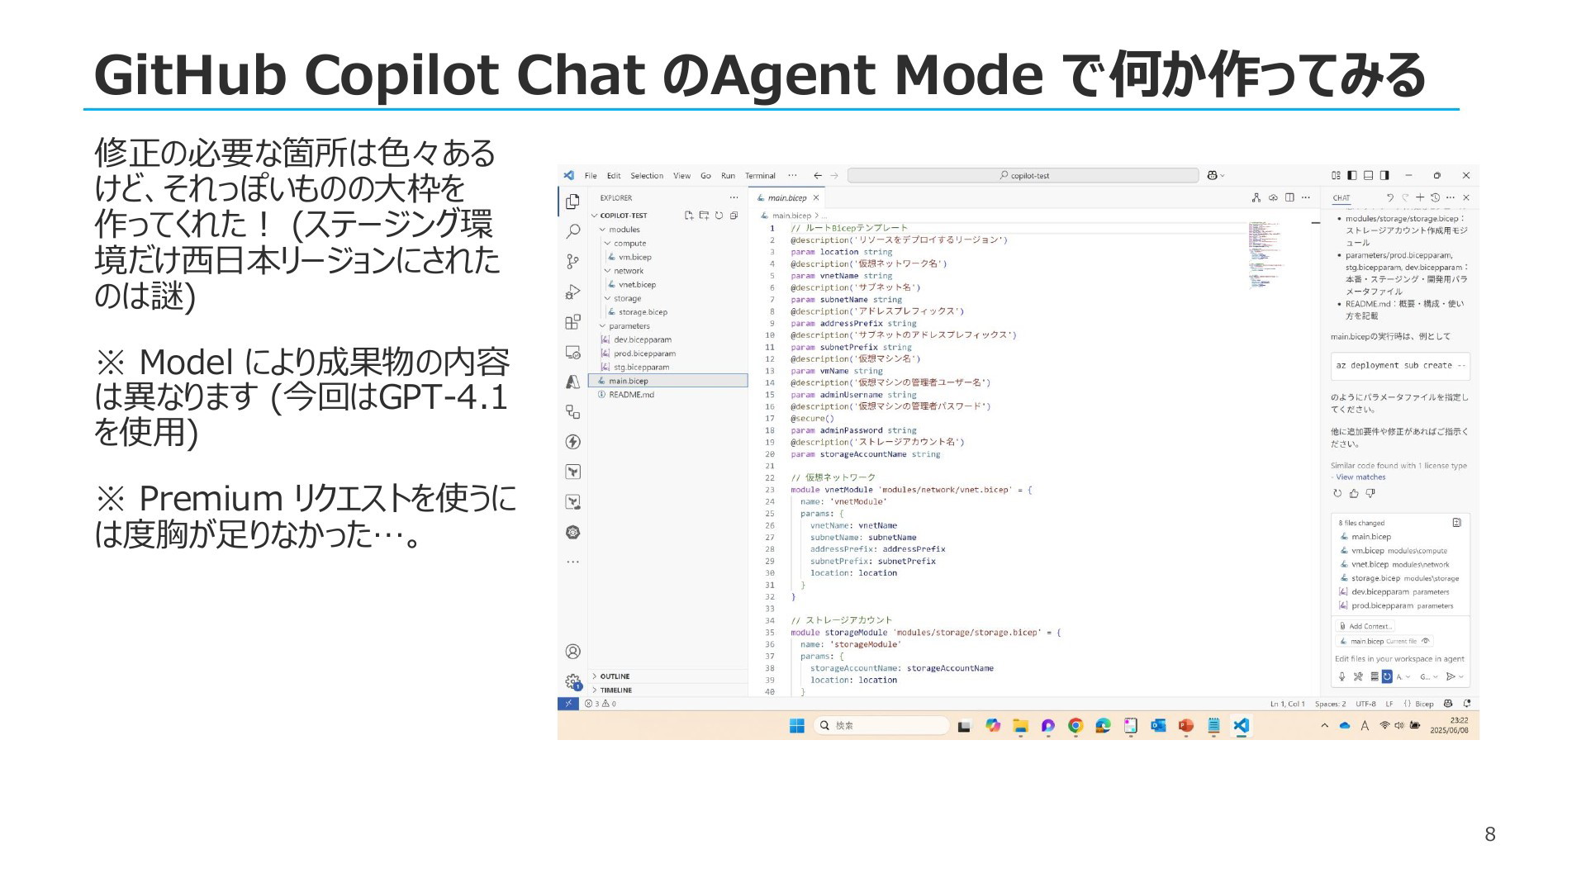Click the chat input field
The height and width of the screenshot is (892, 1586).
point(1399,659)
